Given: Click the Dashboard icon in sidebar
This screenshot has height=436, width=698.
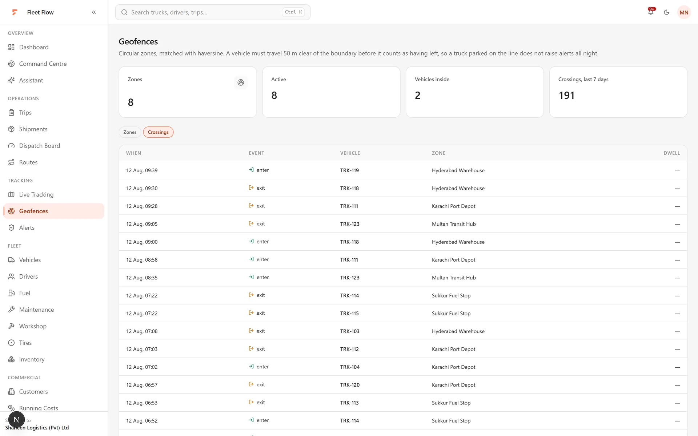Looking at the screenshot, I should pyautogui.click(x=12, y=47).
